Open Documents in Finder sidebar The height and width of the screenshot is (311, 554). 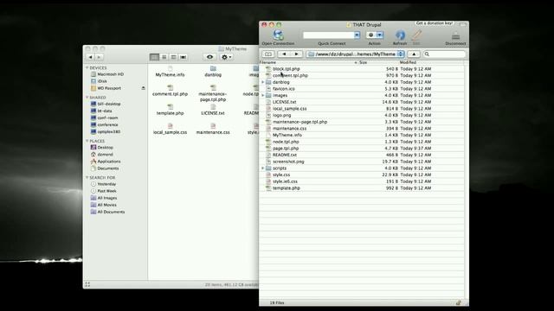point(107,168)
